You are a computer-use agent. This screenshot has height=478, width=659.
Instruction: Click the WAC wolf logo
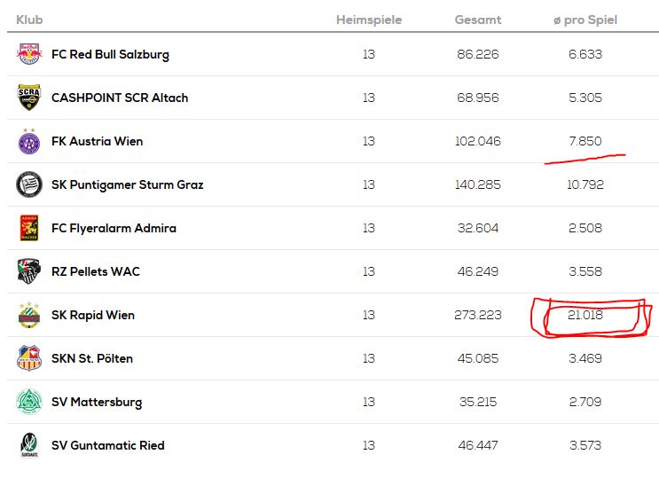pyautogui.click(x=29, y=271)
